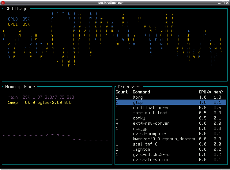Click the Swap 0 bytes/2.00 GiB line

(40, 102)
